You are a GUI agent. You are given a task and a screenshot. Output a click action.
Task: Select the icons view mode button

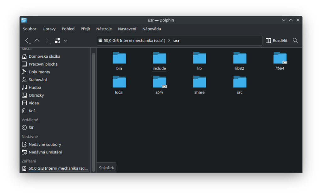(57, 40)
